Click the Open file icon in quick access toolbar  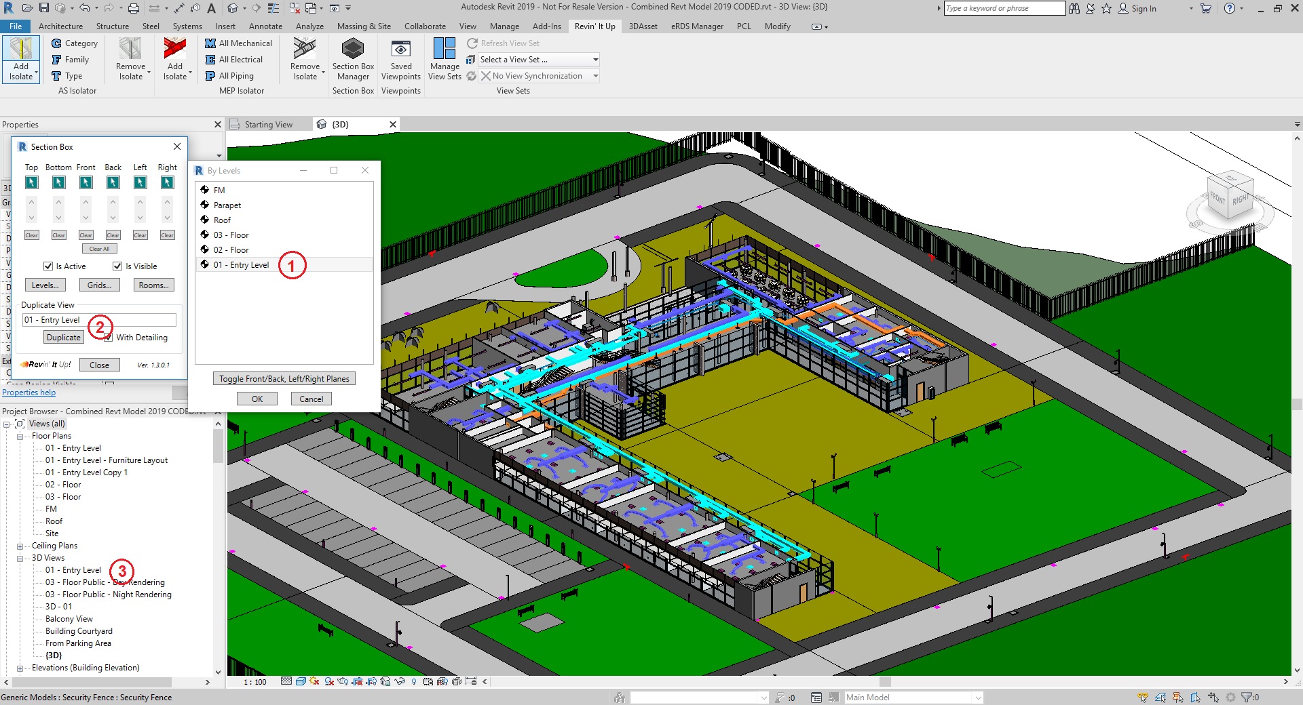[x=27, y=8]
